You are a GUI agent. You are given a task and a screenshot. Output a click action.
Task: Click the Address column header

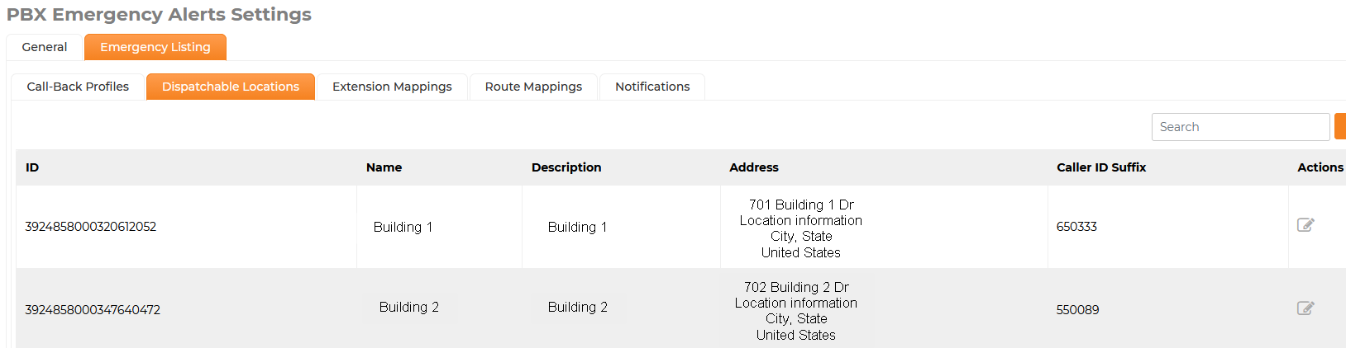[754, 167]
